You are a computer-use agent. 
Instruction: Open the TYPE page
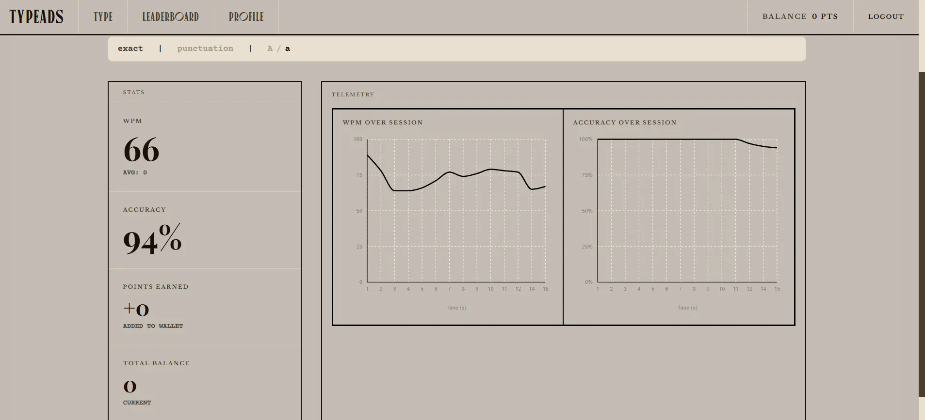tap(103, 17)
